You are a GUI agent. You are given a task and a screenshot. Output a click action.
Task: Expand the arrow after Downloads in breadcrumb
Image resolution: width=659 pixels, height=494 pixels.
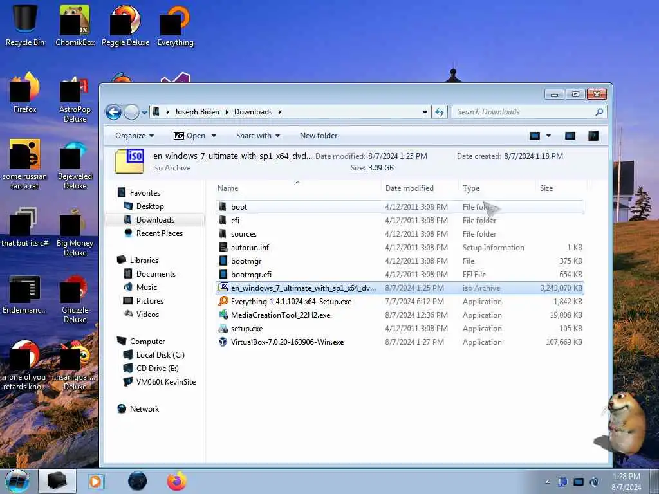pos(279,112)
